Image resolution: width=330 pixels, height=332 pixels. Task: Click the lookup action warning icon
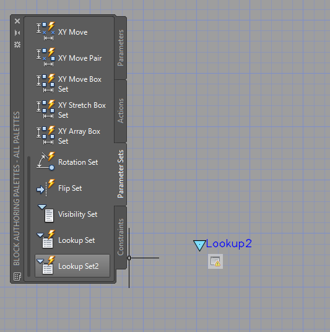pyautogui.click(x=215, y=261)
